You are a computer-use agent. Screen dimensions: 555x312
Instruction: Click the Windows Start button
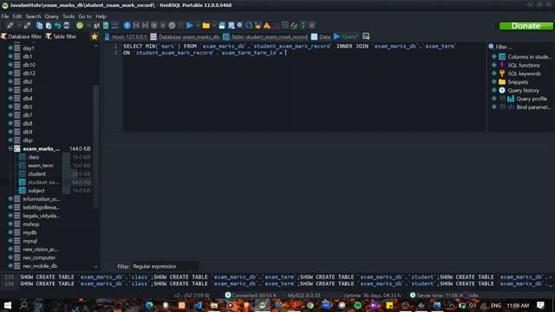[8, 305]
